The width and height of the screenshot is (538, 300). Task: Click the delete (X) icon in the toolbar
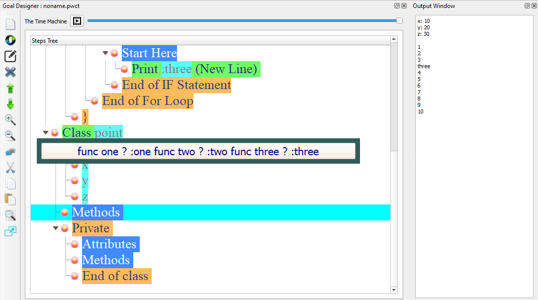coord(10,72)
